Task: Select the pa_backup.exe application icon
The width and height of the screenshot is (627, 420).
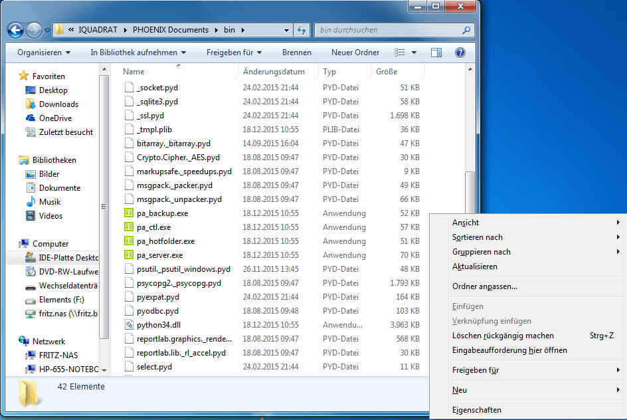Action: coord(129,213)
